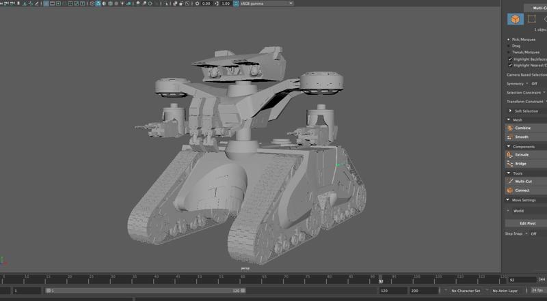Click the animation end field 200

click(x=424, y=291)
